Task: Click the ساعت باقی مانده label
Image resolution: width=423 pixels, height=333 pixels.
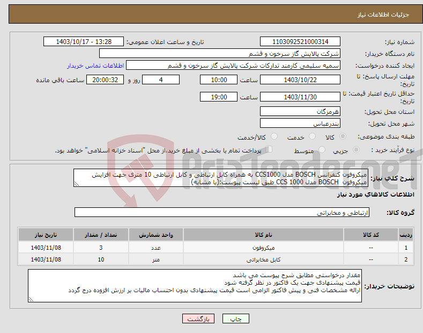Action: 60,80
